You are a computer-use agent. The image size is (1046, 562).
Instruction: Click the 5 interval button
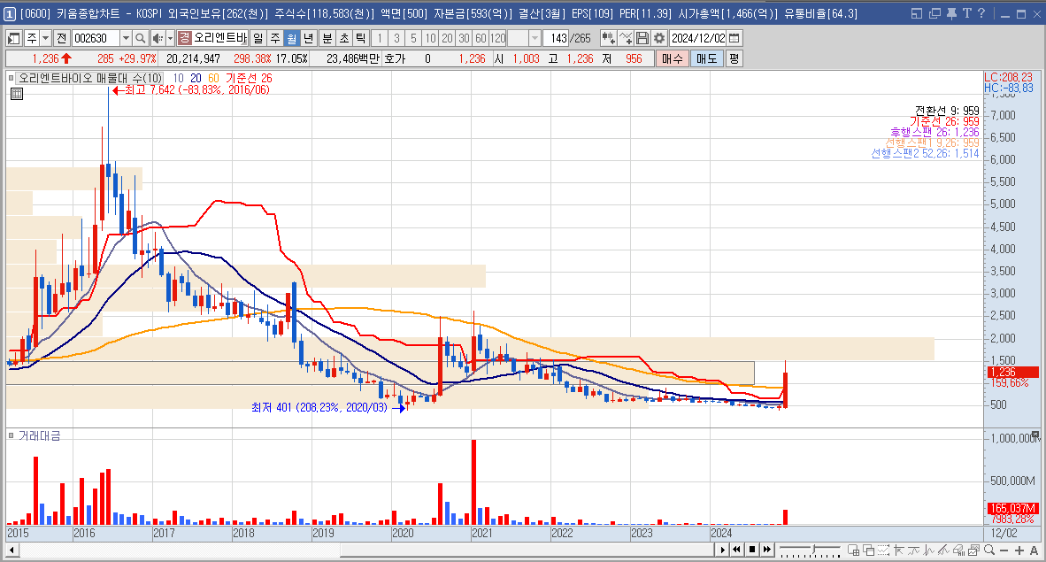point(413,39)
